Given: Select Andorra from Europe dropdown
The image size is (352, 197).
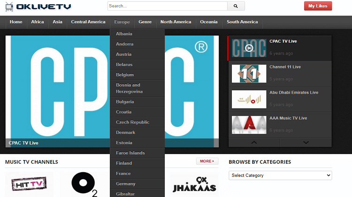Looking at the screenshot, I should click(x=137, y=44).
